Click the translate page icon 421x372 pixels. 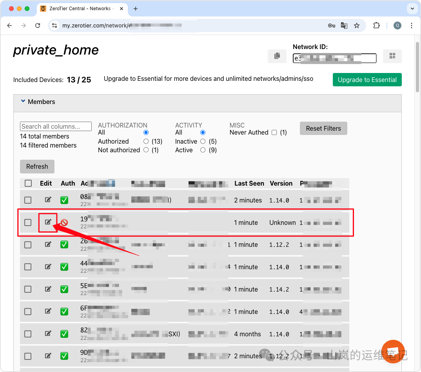pyautogui.click(x=344, y=26)
